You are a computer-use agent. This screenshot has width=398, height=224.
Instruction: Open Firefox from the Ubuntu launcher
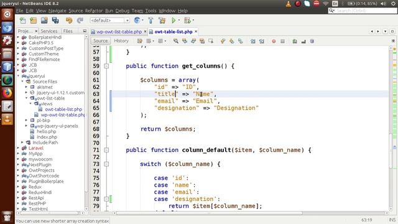click(7, 93)
